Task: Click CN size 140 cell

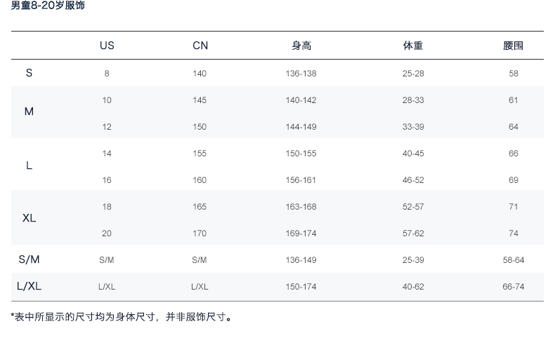Action: (x=200, y=74)
